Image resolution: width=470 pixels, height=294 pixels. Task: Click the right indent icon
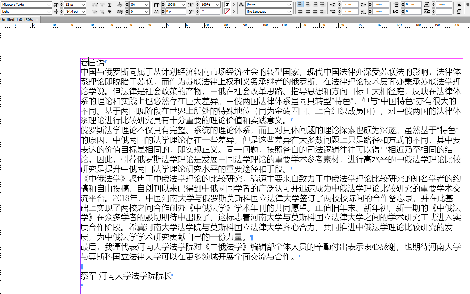[363, 5]
